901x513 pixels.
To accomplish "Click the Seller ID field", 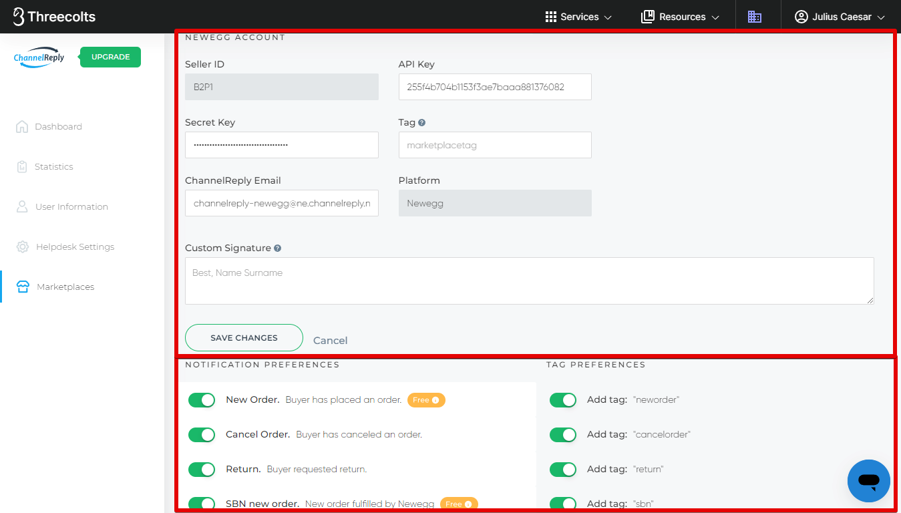I will point(282,87).
